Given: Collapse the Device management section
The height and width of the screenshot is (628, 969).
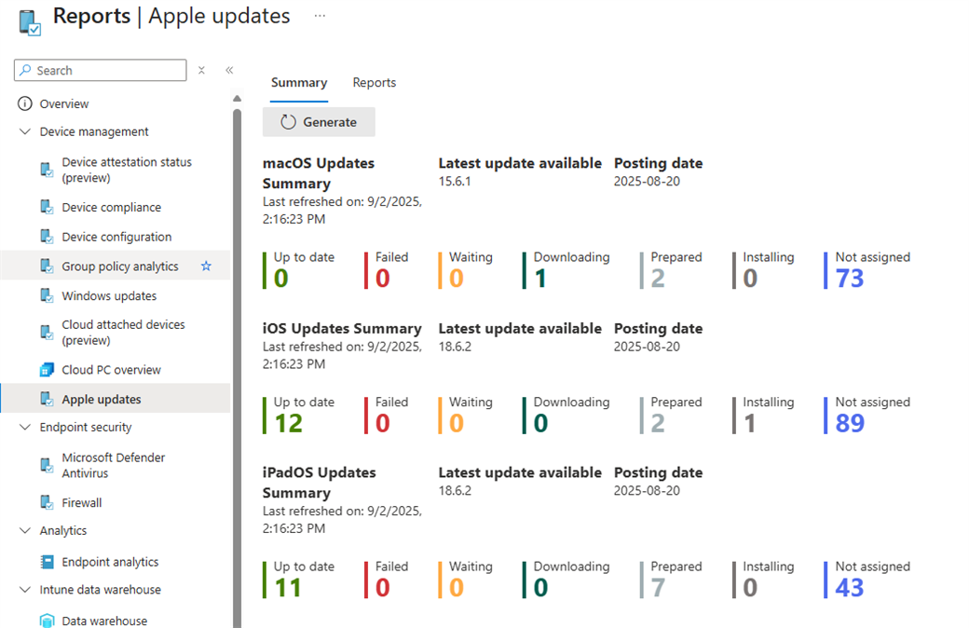Looking at the screenshot, I should point(25,131).
